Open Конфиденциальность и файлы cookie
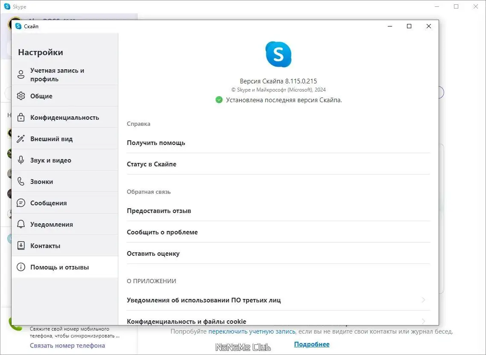Screen dimensions: 486x355 278,319
